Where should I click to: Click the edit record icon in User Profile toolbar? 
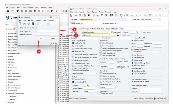(71, 15)
